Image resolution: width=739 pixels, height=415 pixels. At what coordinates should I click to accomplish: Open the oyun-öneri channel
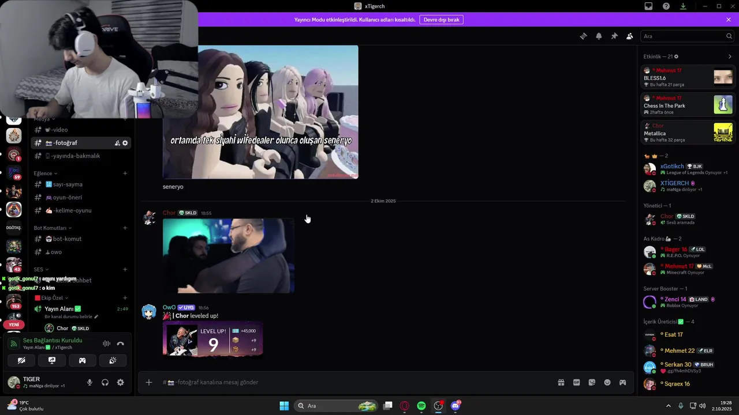coord(81,197)
